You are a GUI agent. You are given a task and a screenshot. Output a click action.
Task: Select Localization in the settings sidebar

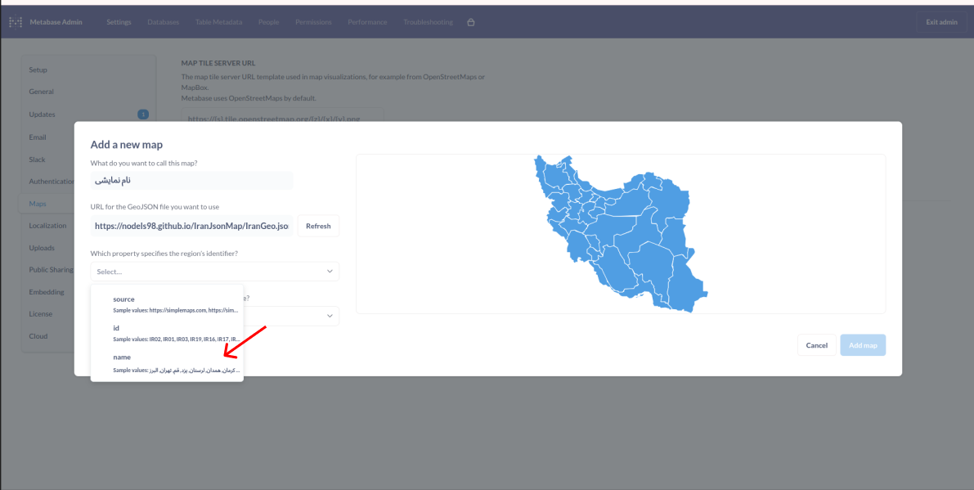coord(47,226)
